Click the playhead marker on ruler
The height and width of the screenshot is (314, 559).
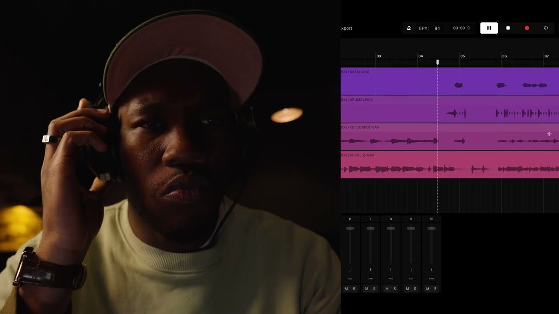tap(438, 62)
